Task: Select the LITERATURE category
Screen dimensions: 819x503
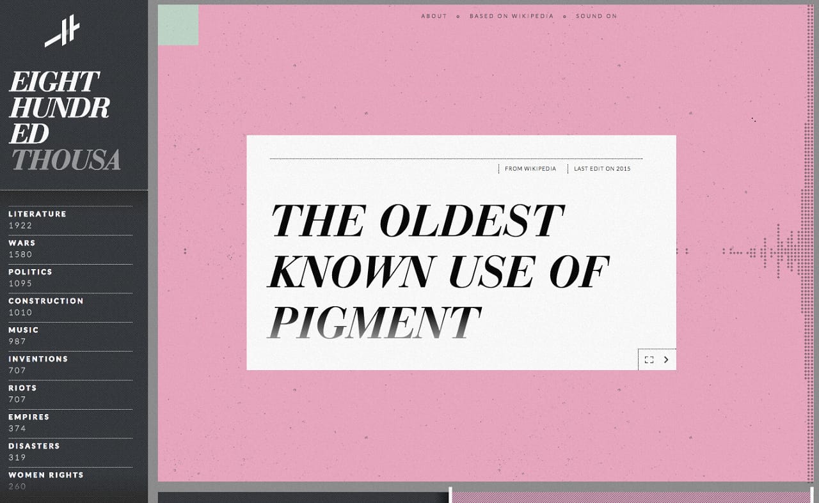Action: (36, 214)
